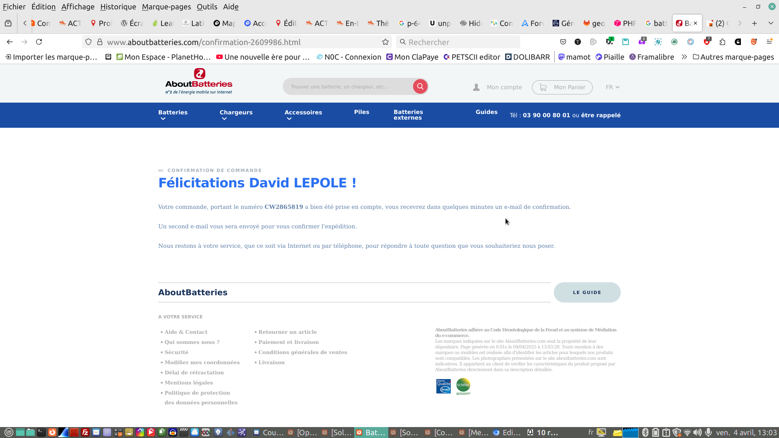Click the Screlec environnement badge
This screenshot has width=779, height=438.
pos(463,386)
